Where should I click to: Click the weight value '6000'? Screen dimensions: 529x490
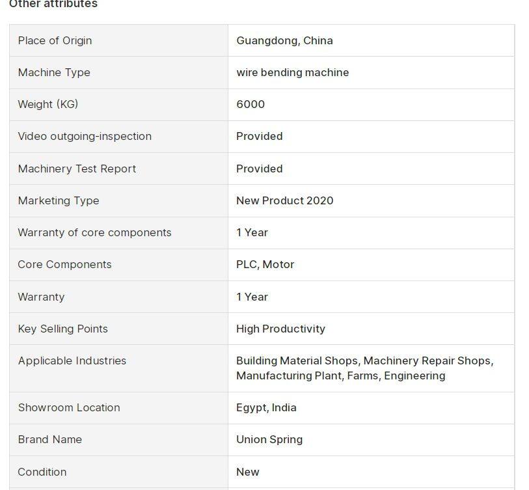[x=251, y=104]
